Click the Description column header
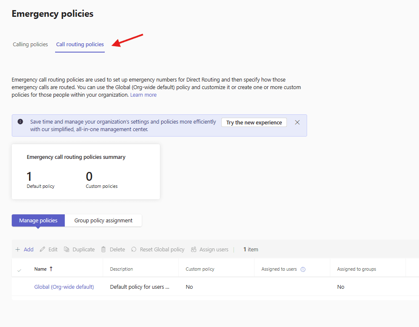The image size is (419, 327). pyautogui.click(x=122, y=269)
